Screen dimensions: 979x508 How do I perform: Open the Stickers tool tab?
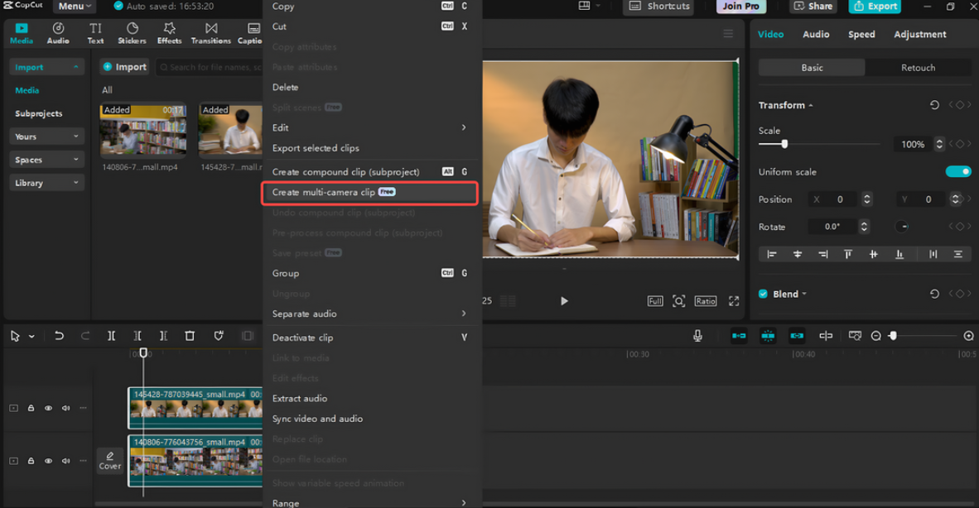point(132,33)
